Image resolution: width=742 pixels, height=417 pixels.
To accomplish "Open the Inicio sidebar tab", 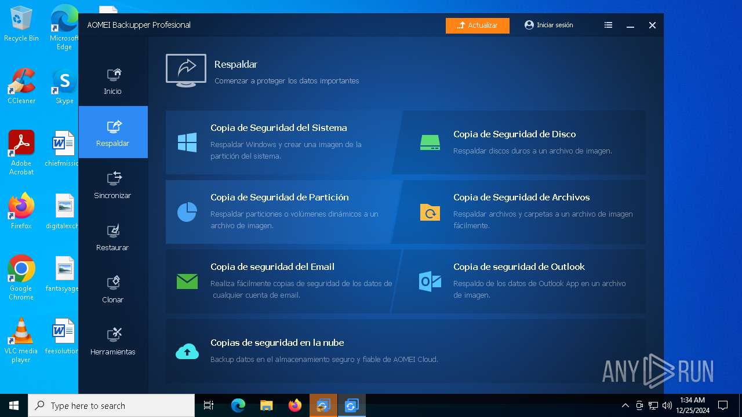I will click(113, 80).
